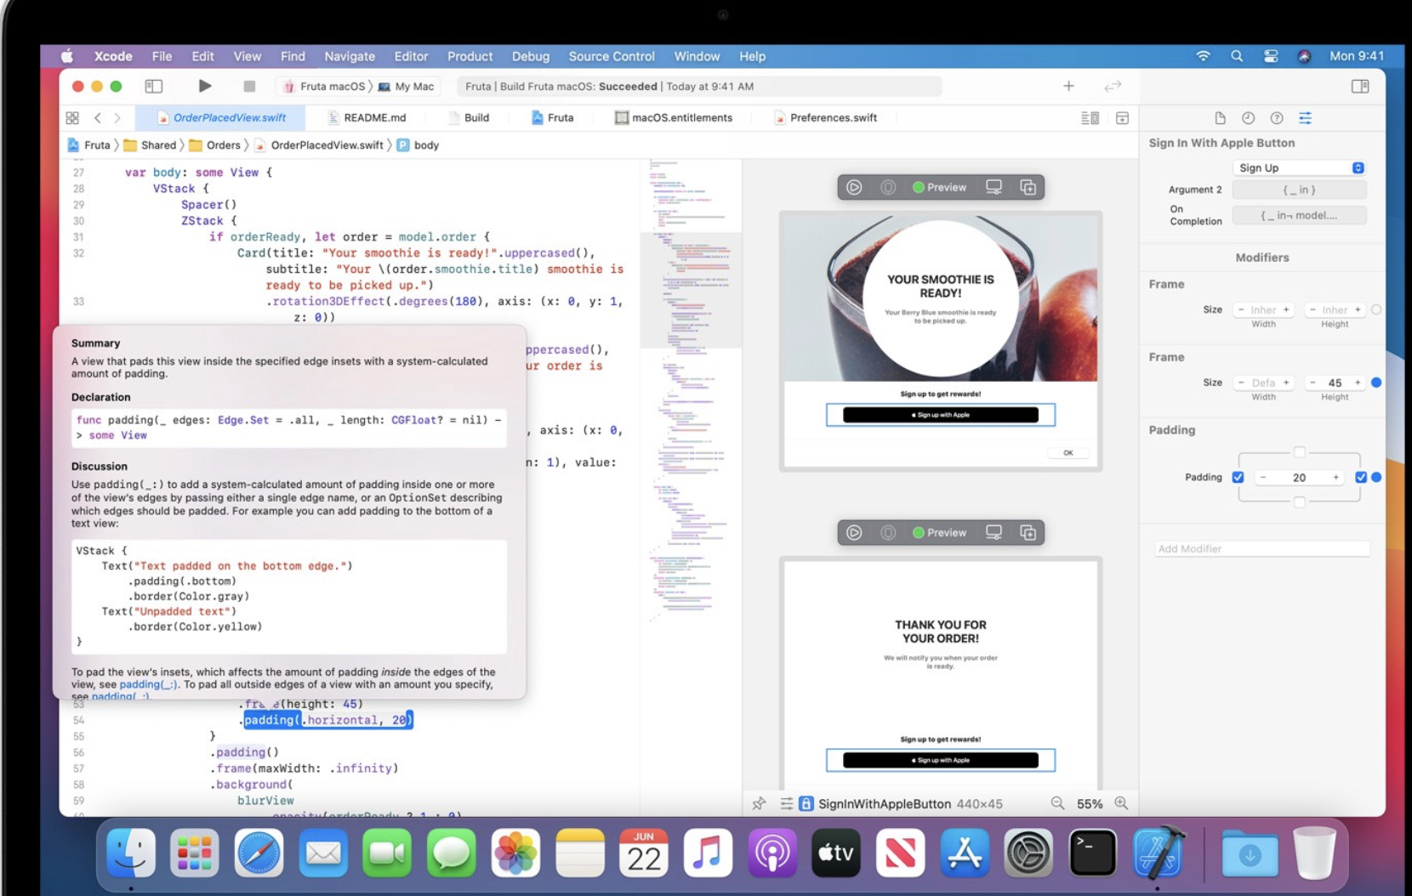Click the Sign up with Apple button in thank-you preview
Viewport: 1412px width, 896px height.
pyautogui.click(x=941, y=760)
